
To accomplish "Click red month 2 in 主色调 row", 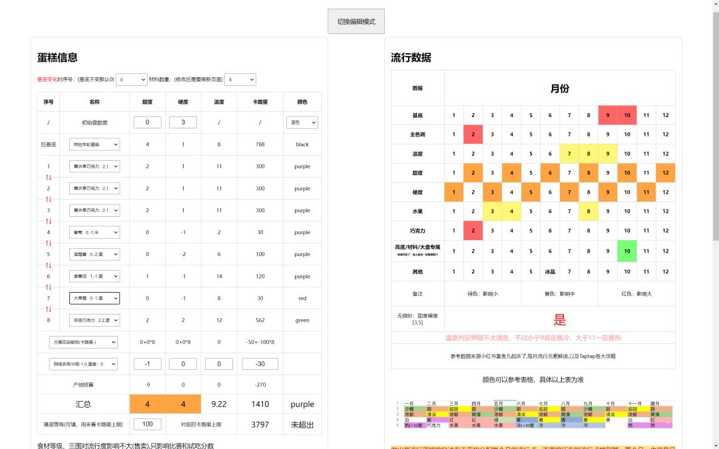I will coord(473,134).
